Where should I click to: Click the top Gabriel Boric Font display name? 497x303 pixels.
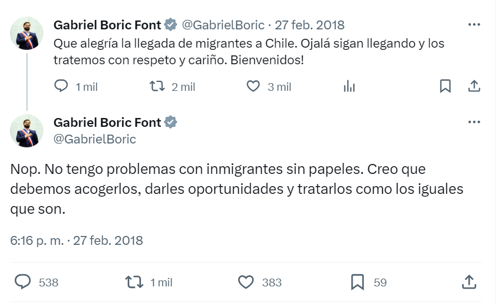[107, 25]
